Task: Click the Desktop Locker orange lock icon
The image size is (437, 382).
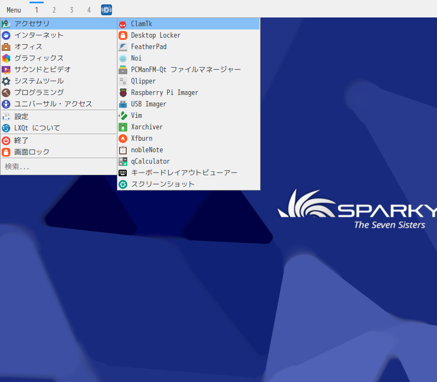Action: click(123, 35)
